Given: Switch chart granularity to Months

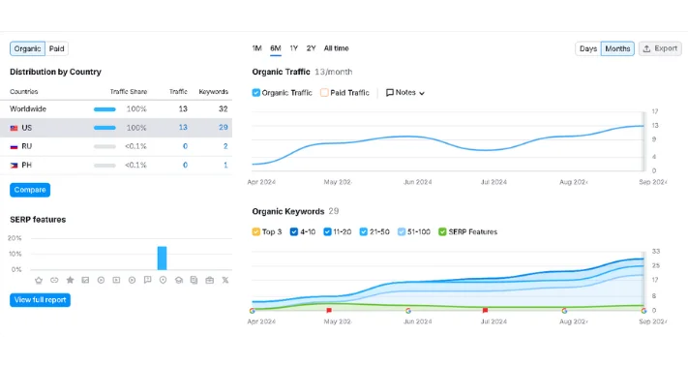Looking at the screenshot, I should pyautogui.click(x=617, y=48).
